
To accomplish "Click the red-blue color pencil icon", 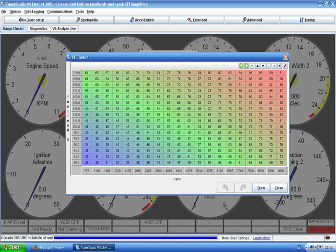I will [285, 66].
